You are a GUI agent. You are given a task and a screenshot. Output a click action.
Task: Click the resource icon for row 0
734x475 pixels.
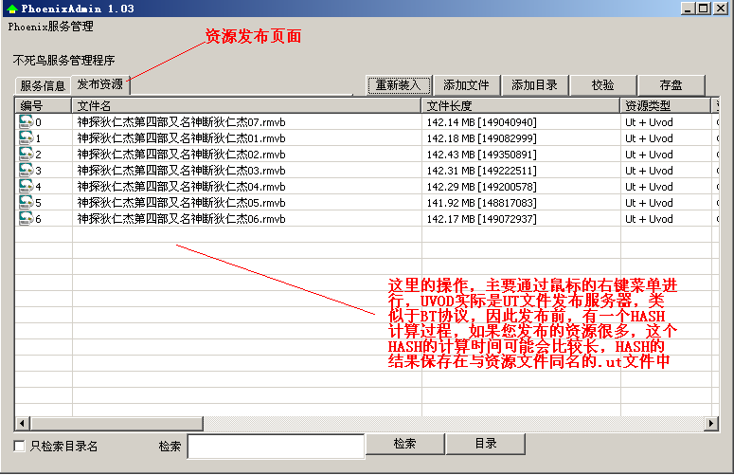[x=26, y=121]
